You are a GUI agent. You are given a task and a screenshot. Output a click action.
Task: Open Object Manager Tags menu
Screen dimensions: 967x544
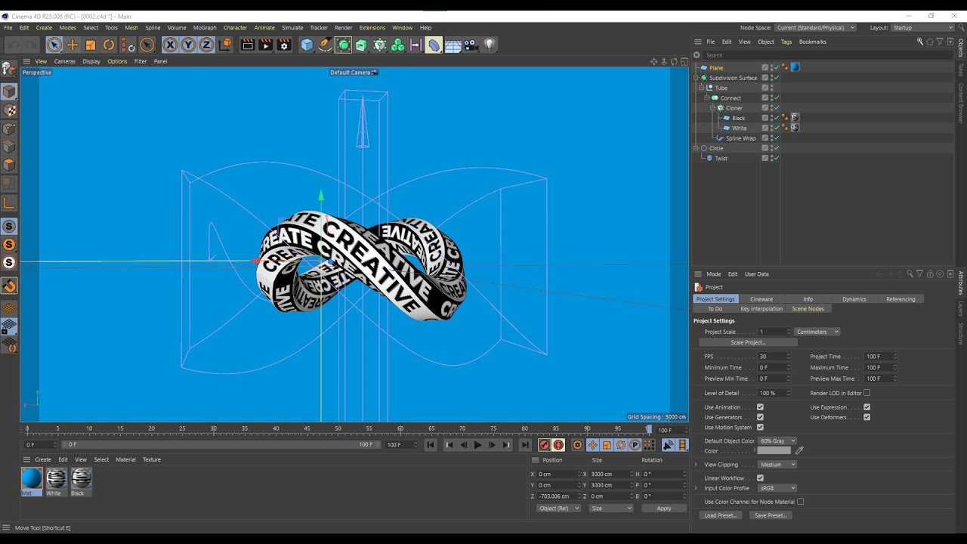point(786,42)
